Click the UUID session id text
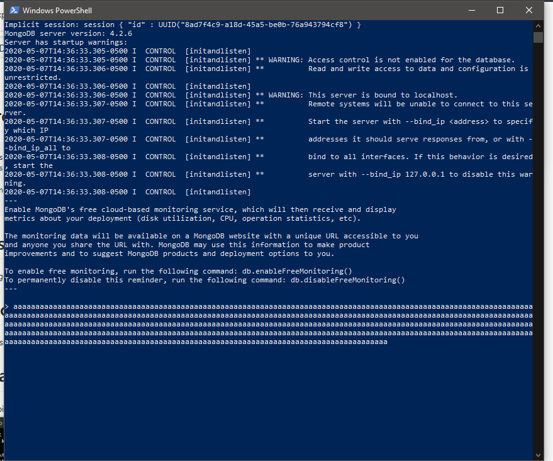The width and height of the screenshot is (553, 461). pyautogui.click(x=255, y=25)
